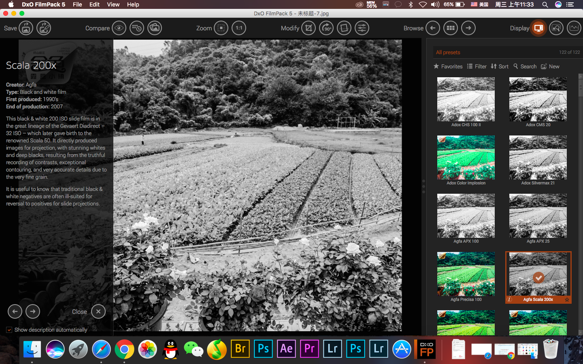Open the Filter presets dropdown

(477, 66)
